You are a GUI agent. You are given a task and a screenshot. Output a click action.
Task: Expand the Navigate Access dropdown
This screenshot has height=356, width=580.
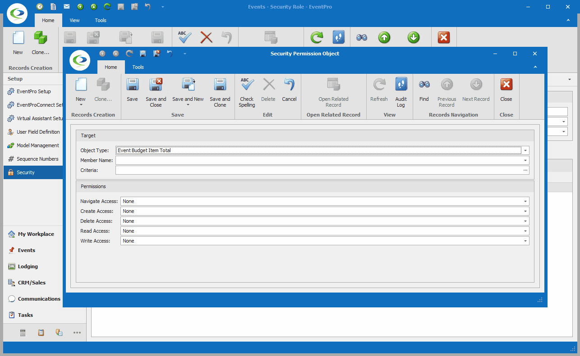pyautogui.click(x=525, y=201)
